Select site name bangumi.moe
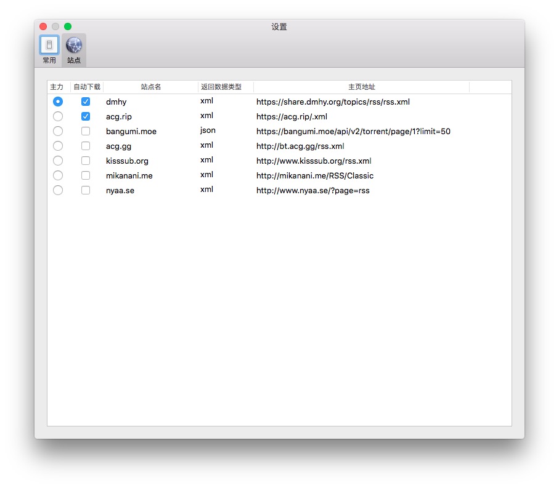 coord(131,132)
